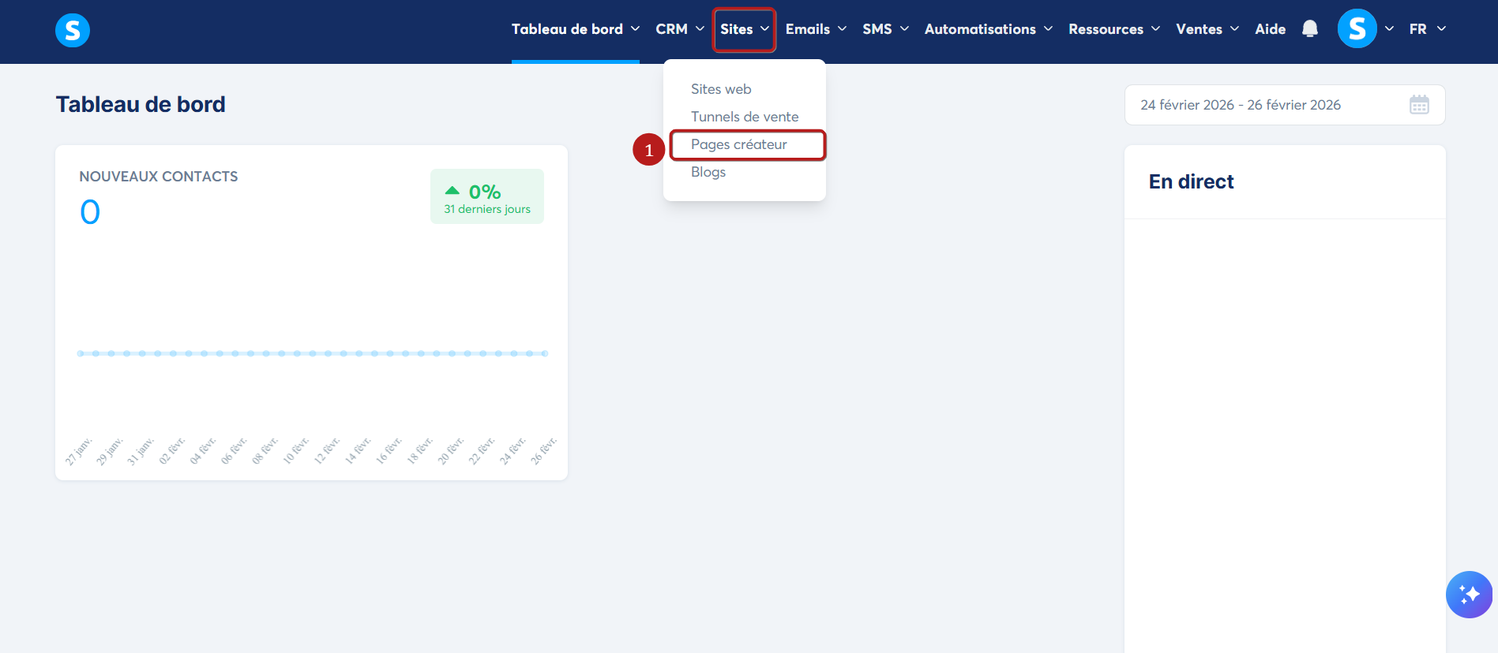Open the Tableau de bord menu
The image size is (1498, 653).
[x=567, y=29]
